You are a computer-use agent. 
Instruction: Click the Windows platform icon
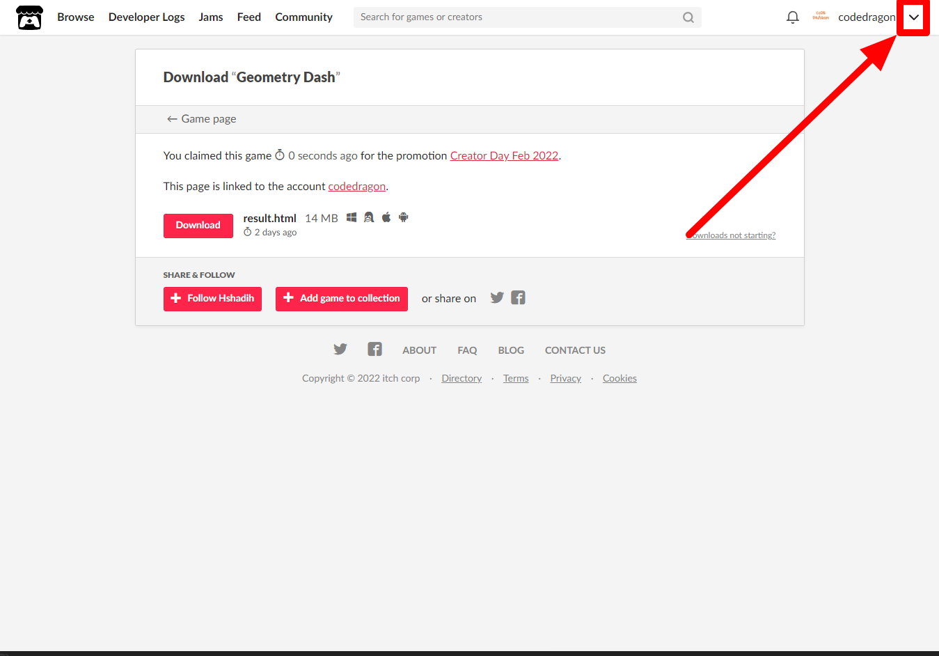click(352, 217)
